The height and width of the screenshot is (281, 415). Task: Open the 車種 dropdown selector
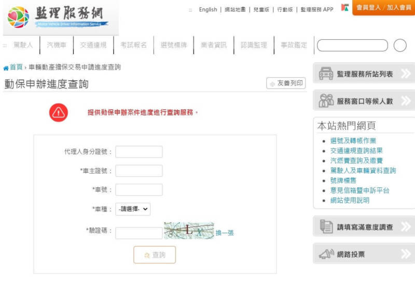pyautogui.click(x=133, y=209)
